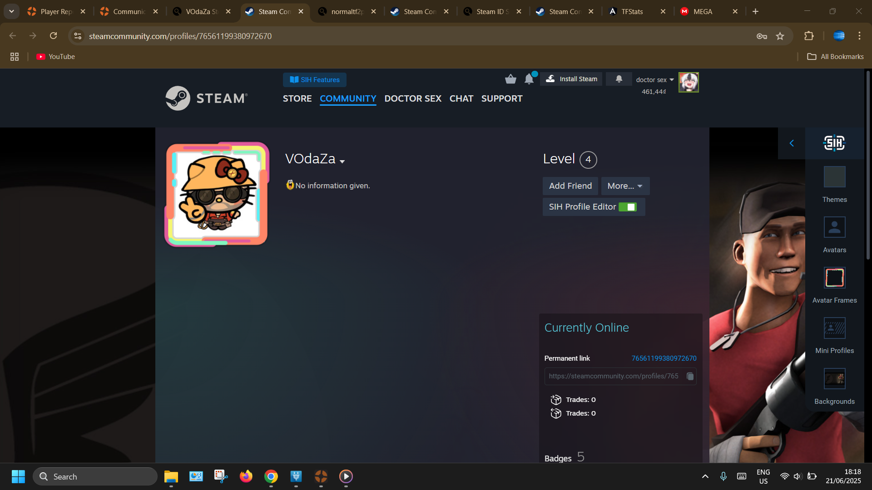The height and width of the screenshot is (490, 872).
Task: Click the Steam logo
Action: pyautogui.click(x=207, y=98)
